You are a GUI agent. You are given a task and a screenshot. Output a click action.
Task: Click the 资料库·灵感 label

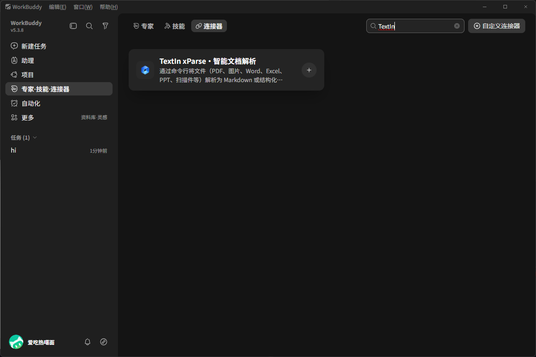coord(94,117)
